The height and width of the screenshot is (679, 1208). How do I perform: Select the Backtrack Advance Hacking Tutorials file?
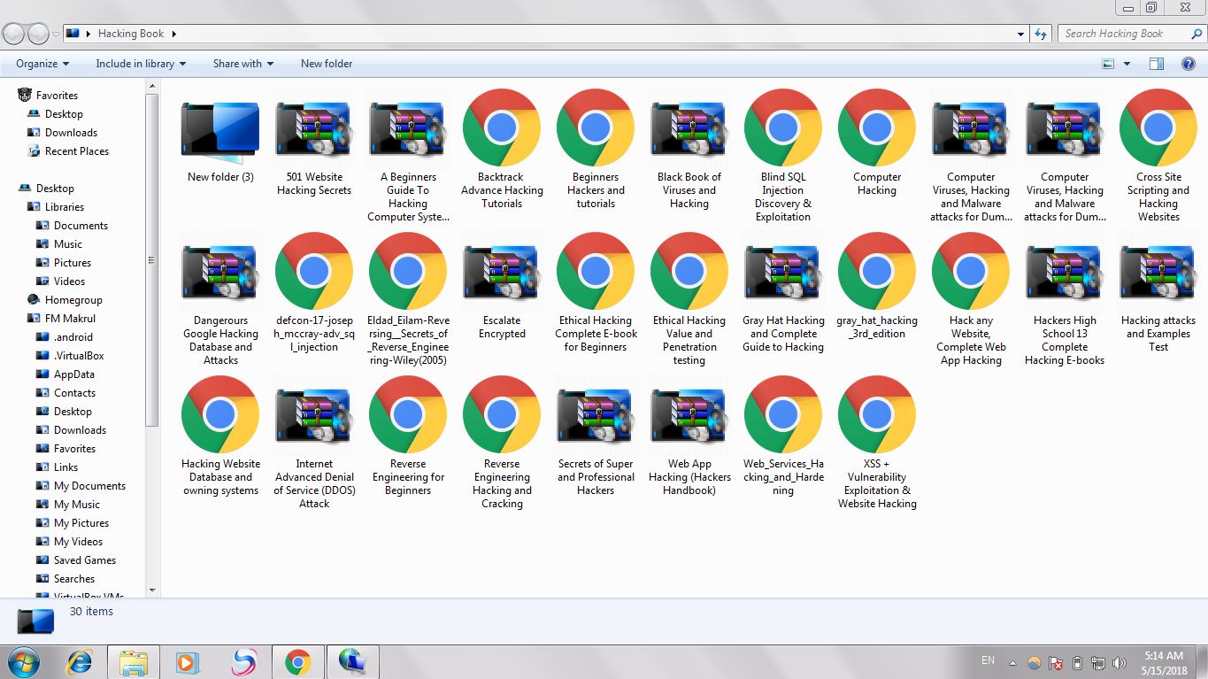coord(502,150)
